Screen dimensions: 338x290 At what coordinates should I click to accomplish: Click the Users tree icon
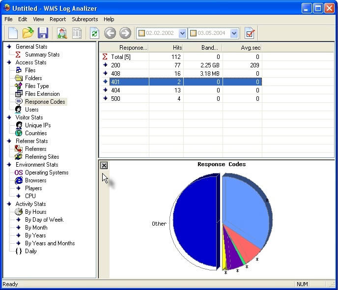point(18,110)
